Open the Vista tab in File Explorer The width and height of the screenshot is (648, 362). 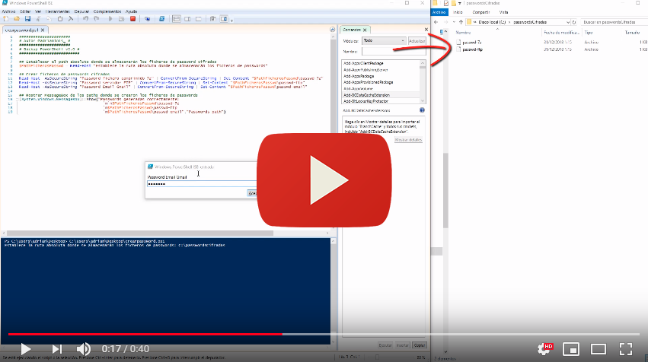503,12
